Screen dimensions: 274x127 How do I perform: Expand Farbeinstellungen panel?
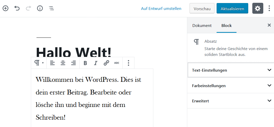(x=230, y=86)
